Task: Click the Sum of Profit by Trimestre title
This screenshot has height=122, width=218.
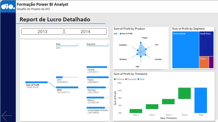Action: [130, 74]
